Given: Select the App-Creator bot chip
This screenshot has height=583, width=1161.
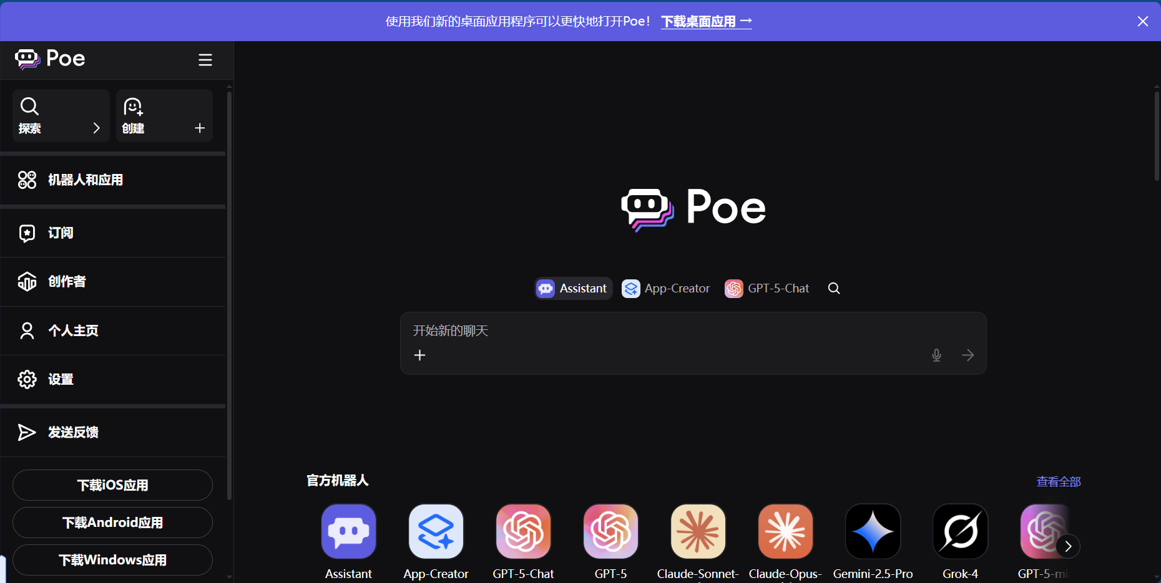Looking at the screenshot, I should pos(666,288).
